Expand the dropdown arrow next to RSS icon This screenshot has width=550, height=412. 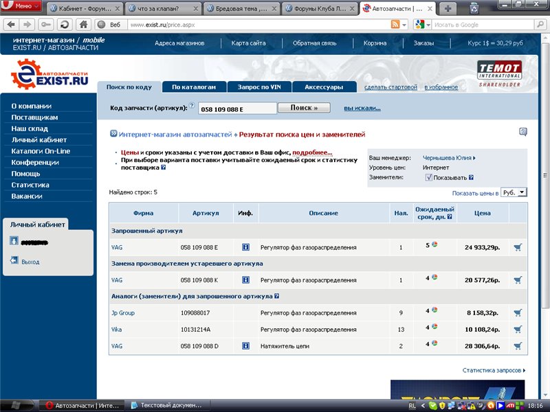click(404, 25)
